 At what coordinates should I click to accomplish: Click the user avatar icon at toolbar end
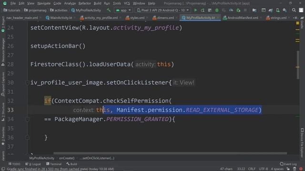[301, 10]
